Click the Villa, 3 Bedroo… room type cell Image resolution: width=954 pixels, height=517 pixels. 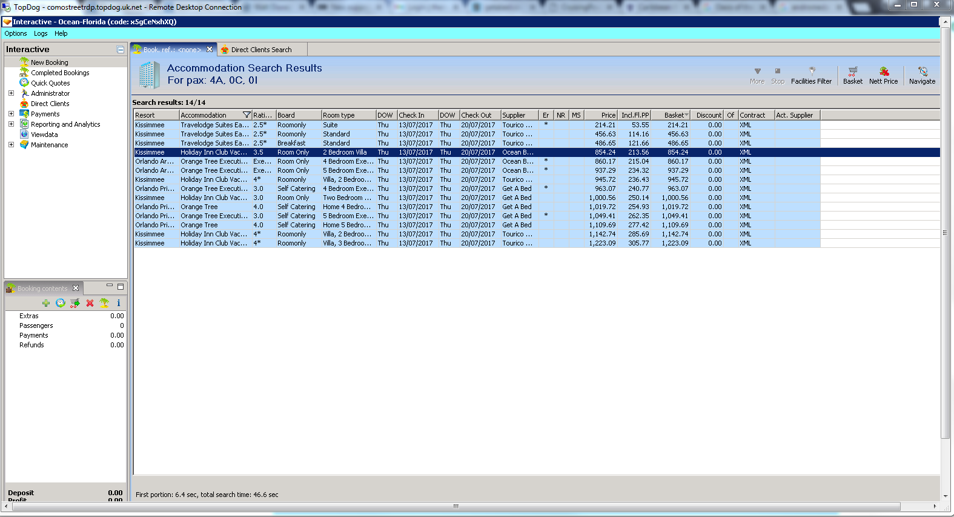(x=347, y=244)
